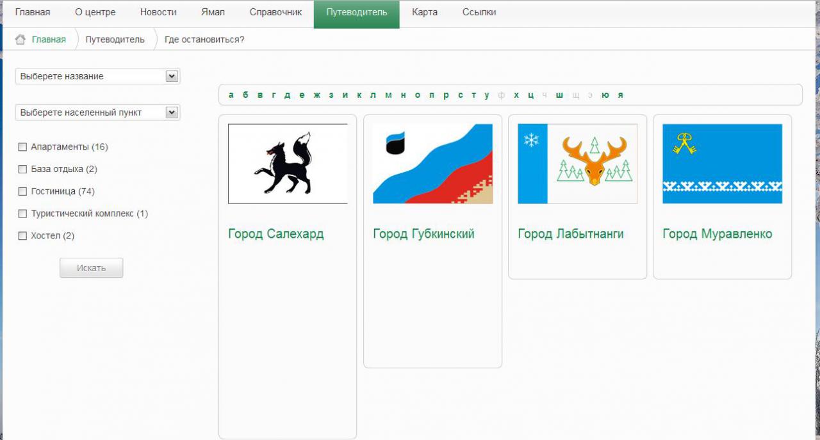Filter by letter п
The height and width of the screenshot is (440, 820).
point(432,95)
